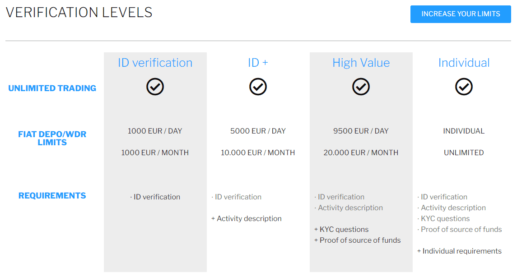Click checkmark icon under ID verification
Image resolution: width=517 pixels, height=277 pixels.
[x=155, y=87]
